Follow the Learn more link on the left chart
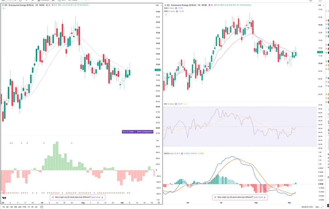This screenshot has height=209, width=329. 96,197
